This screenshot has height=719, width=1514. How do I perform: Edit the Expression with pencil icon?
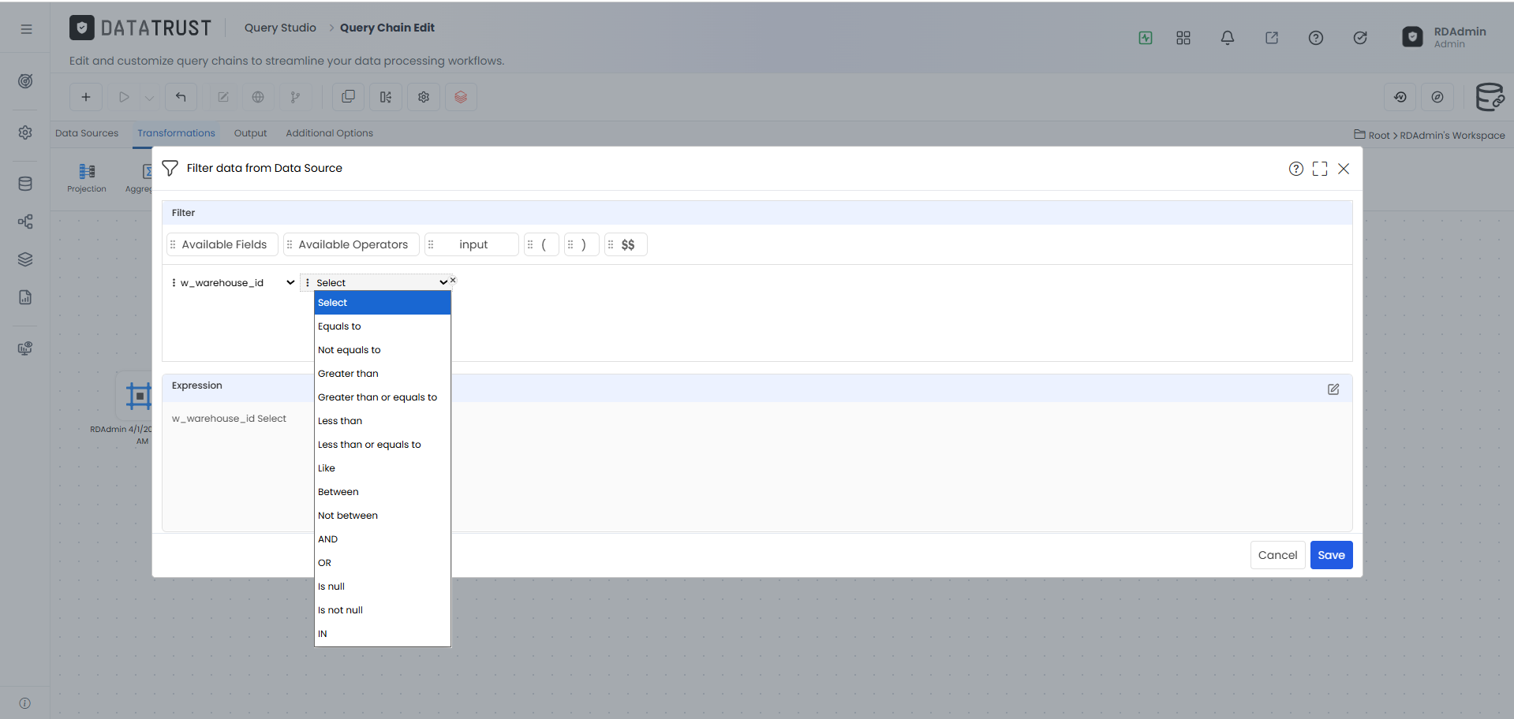(x=1333, y=389)
